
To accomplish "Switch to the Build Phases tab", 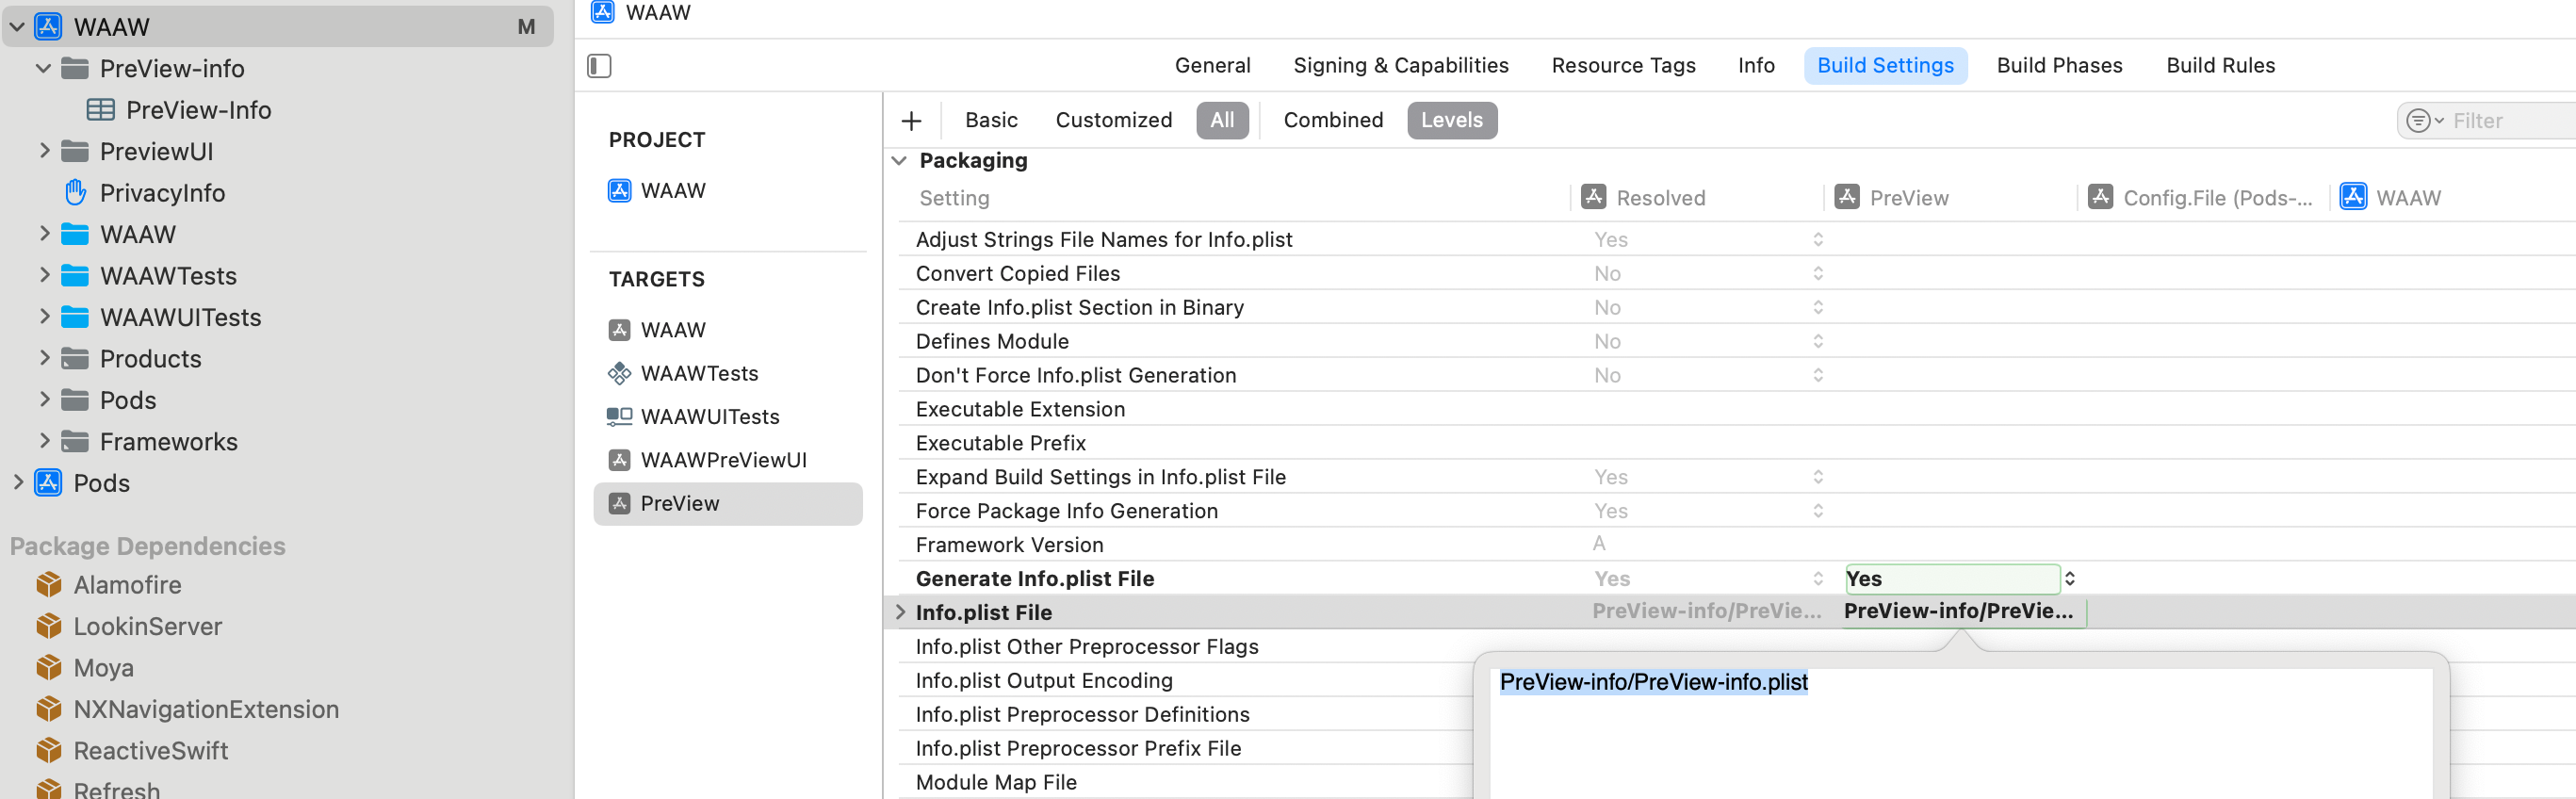I will 2059,66.
